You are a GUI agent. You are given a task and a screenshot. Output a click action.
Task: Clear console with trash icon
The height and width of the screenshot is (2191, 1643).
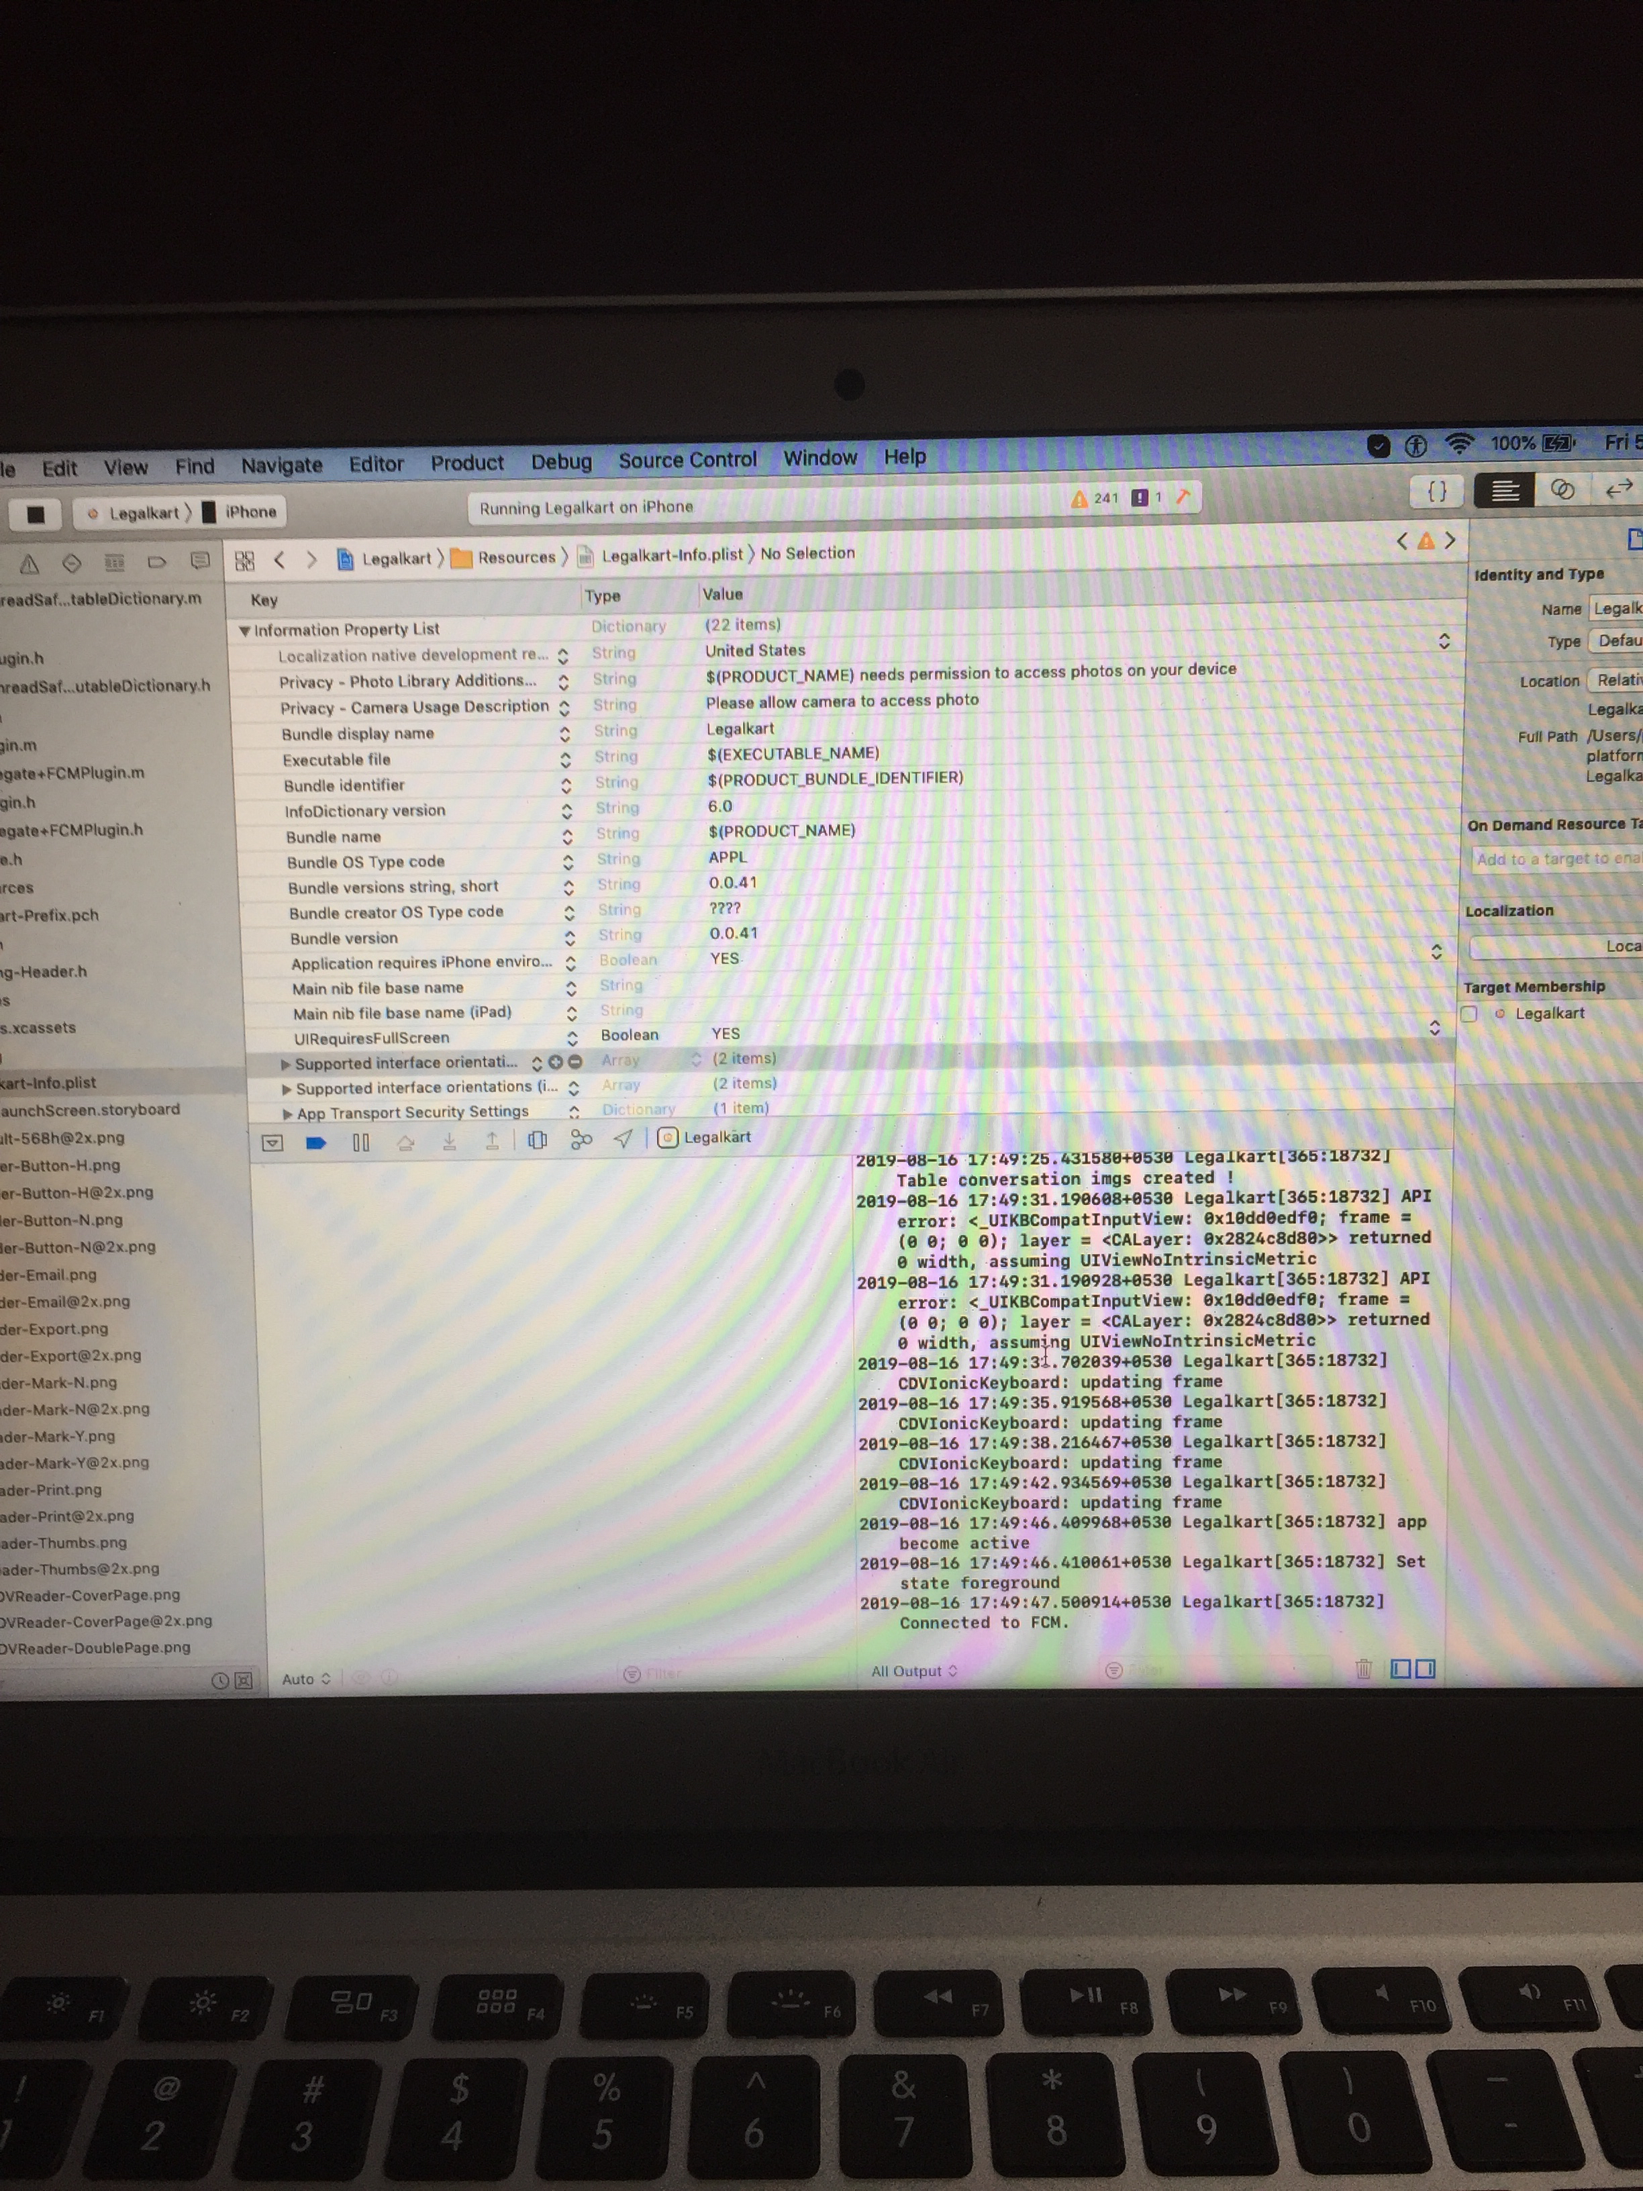[x=1362, y=1670]
